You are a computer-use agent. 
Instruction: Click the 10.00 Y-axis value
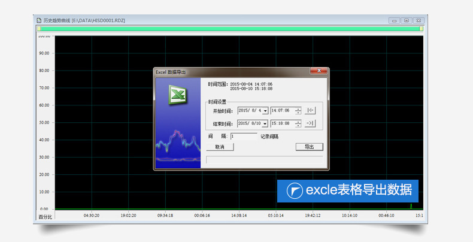[44, 192]
